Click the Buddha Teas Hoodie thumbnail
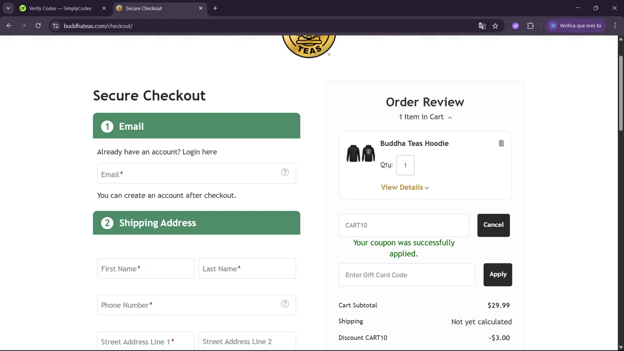This screenshot has height=351, width=624. point(361,153)
